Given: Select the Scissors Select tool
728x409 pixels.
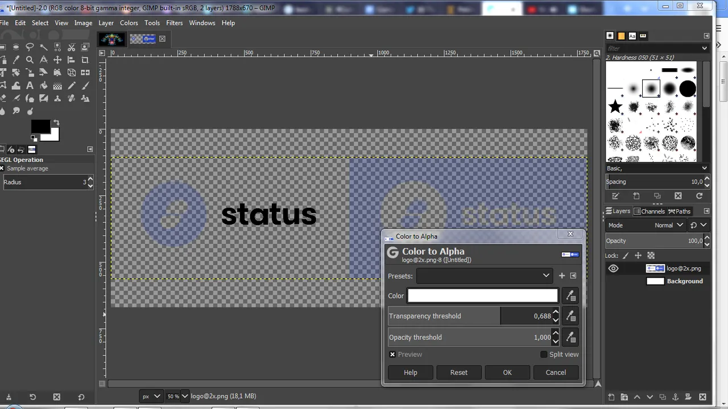Looking at the screenshot, I should [71, 47].
